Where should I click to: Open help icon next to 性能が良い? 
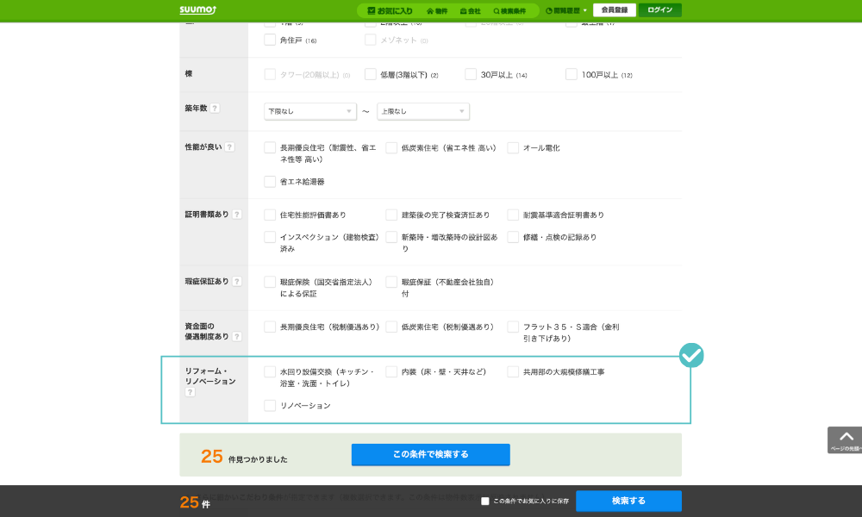pos(230,146)
